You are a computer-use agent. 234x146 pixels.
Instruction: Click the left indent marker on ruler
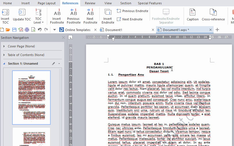click(x=113, y=39)
